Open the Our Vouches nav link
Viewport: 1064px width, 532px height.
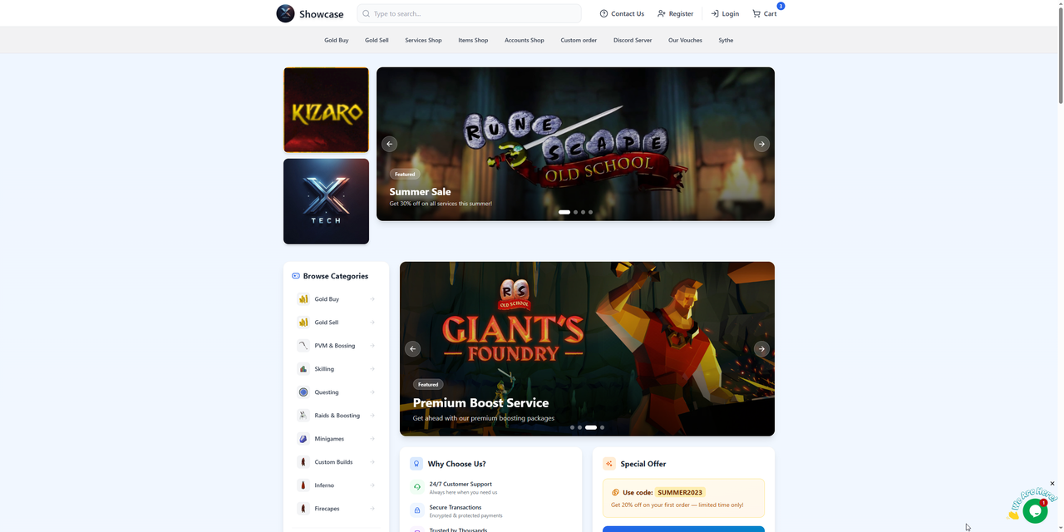[685, 40]
